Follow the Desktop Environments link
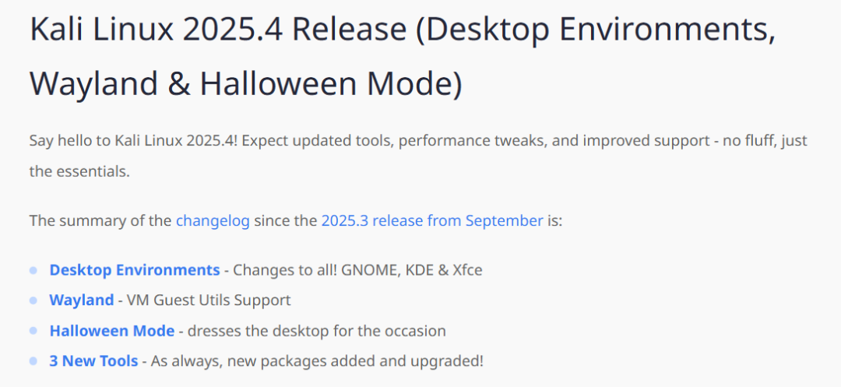The height and width of the screenshot is (387, 841). point(135,269)
